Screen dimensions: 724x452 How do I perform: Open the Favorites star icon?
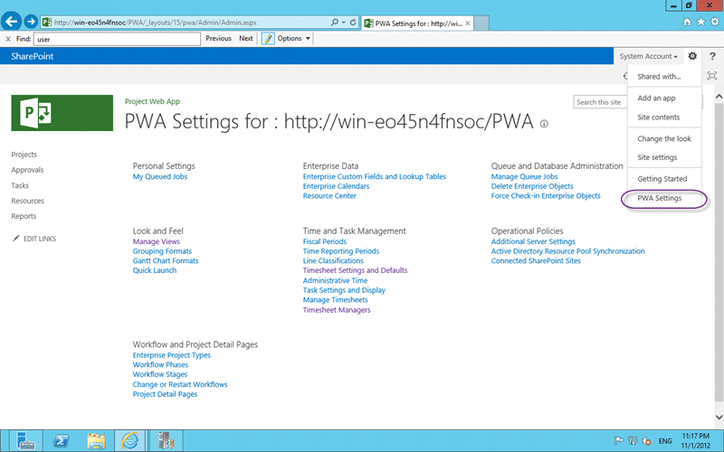(700, 22)
